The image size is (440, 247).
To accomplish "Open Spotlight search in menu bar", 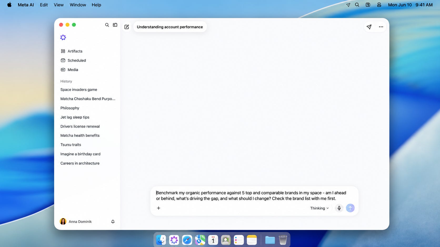I will pyautogui.click(x=357, y=5).
